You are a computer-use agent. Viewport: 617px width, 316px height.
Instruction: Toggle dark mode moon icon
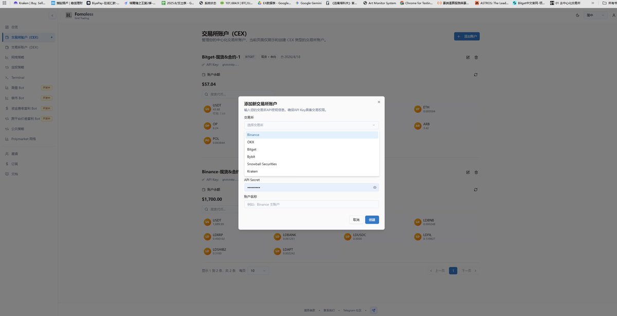click(577, 15)
